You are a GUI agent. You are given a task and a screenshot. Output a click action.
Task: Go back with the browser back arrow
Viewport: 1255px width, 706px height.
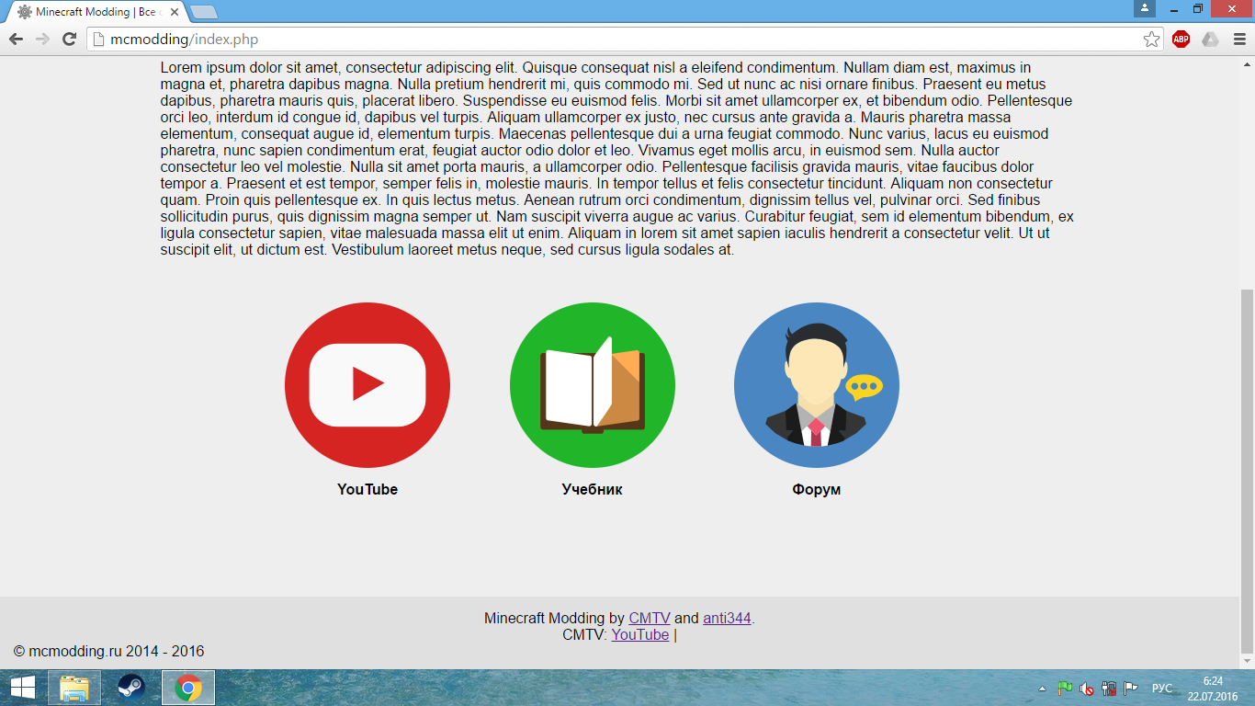[x=16, y=39]
